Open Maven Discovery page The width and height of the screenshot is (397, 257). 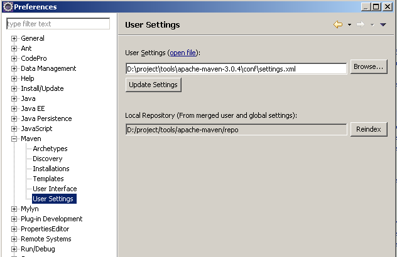(48, 159)
